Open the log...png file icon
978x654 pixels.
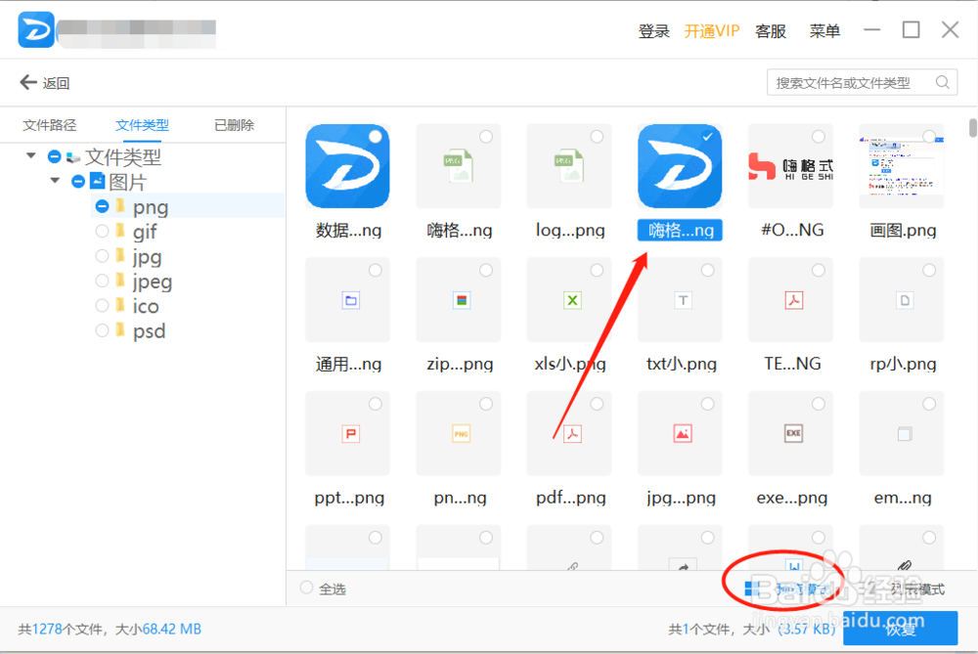click(569, 166)
